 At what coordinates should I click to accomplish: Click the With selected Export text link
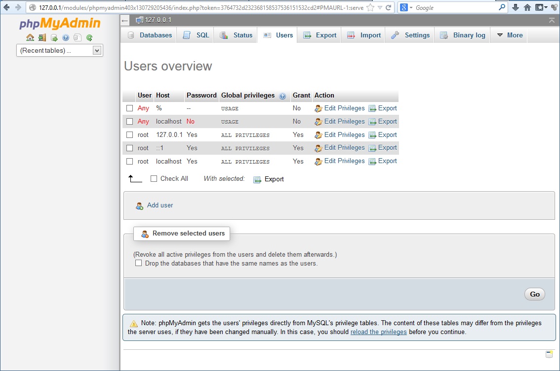274,179
